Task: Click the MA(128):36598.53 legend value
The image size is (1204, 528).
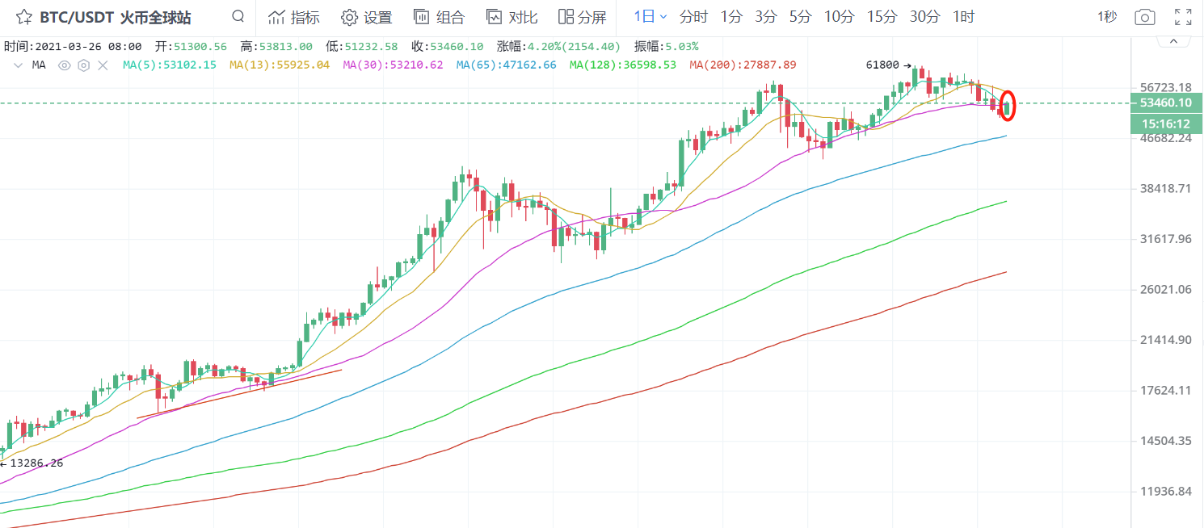Action: 622,65
